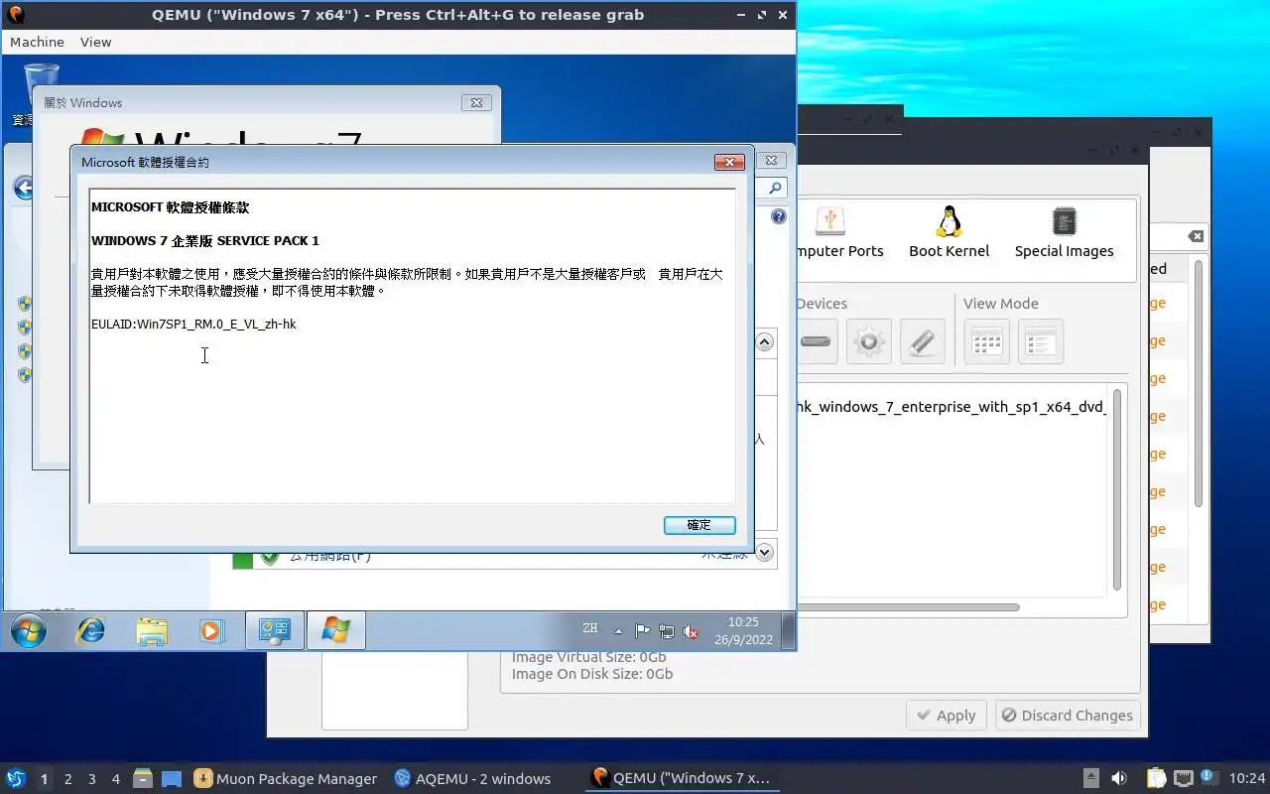Open the update notification tray icon
This screenshot has width=1270, height=794.
click(1208, 777)
